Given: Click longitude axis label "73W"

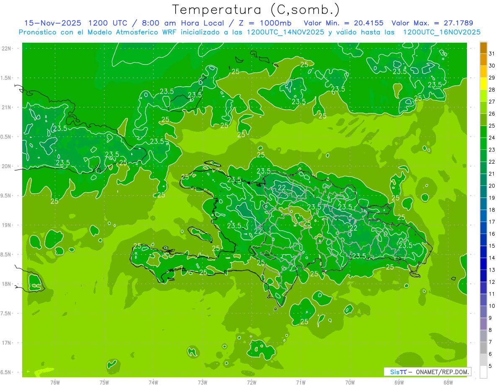Looking at the screenshot, I should 202,383.
